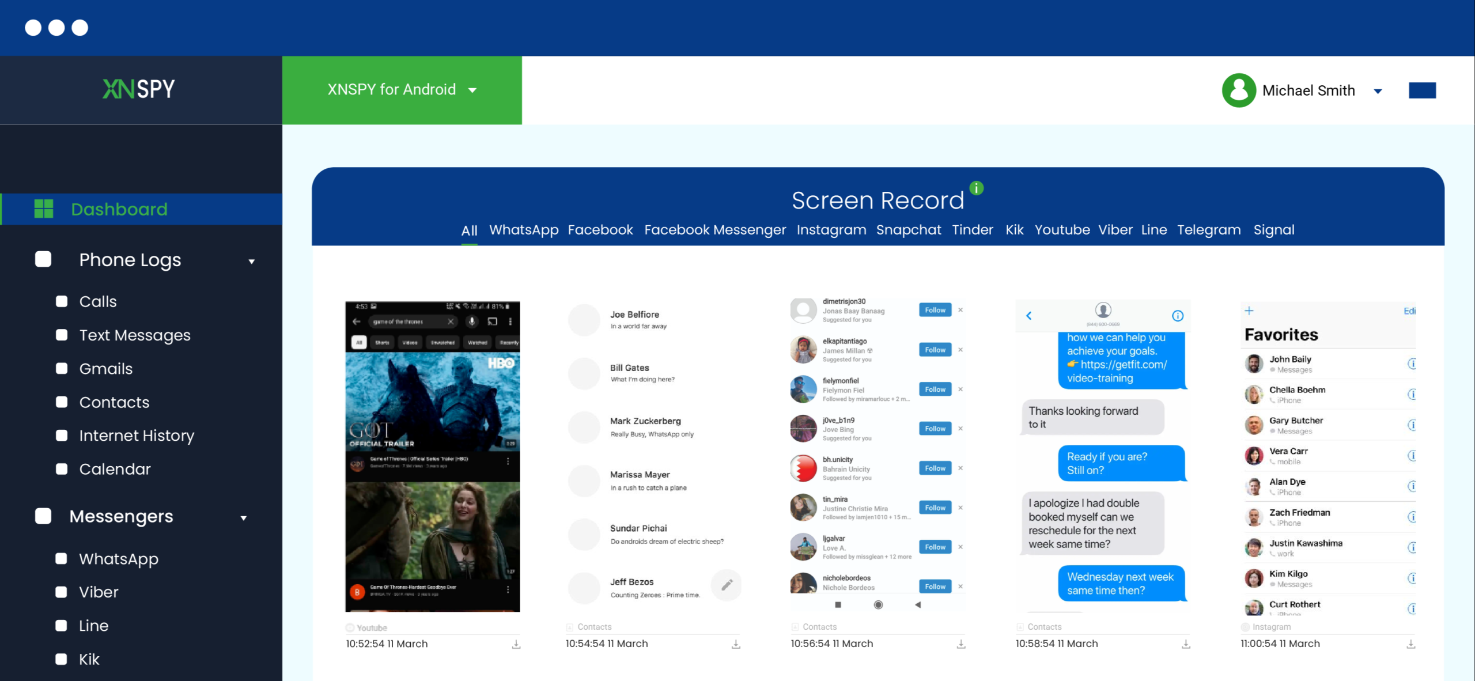Switch to the Telegram tab

1209,230
